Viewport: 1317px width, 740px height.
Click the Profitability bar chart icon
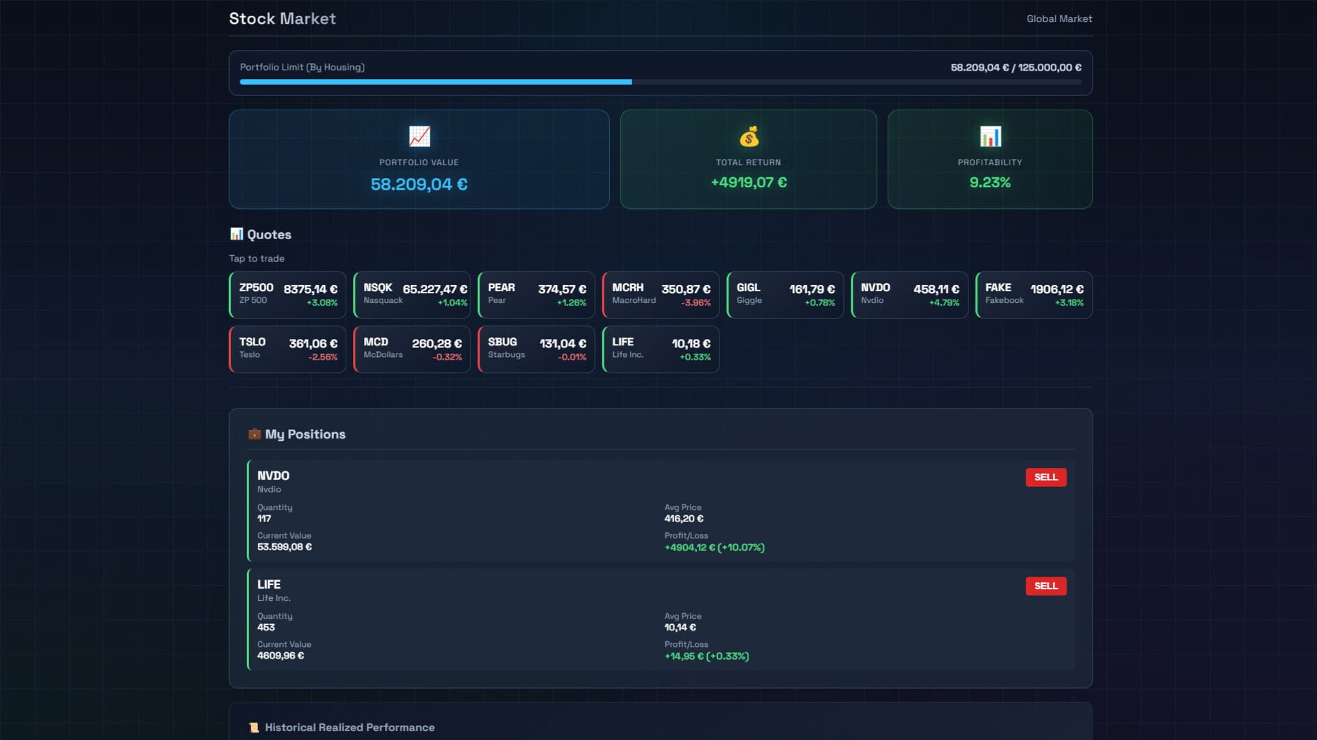(989, 136)
